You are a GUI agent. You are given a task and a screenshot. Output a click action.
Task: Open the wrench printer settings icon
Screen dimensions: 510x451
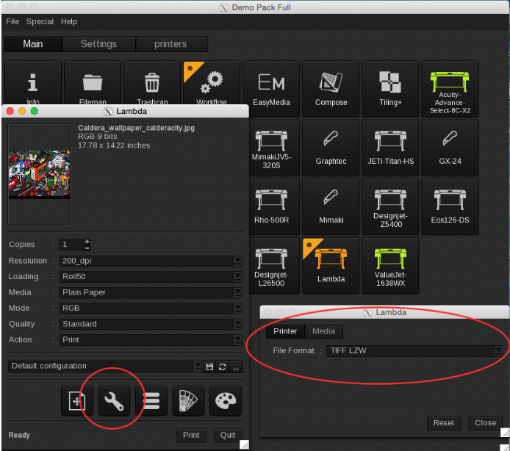tap(114, 400)
